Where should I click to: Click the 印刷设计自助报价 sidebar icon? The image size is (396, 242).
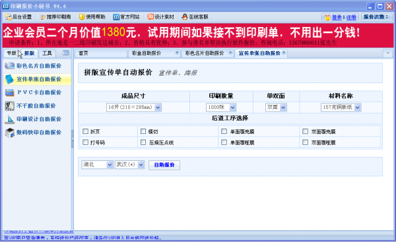tap(10, 119)
